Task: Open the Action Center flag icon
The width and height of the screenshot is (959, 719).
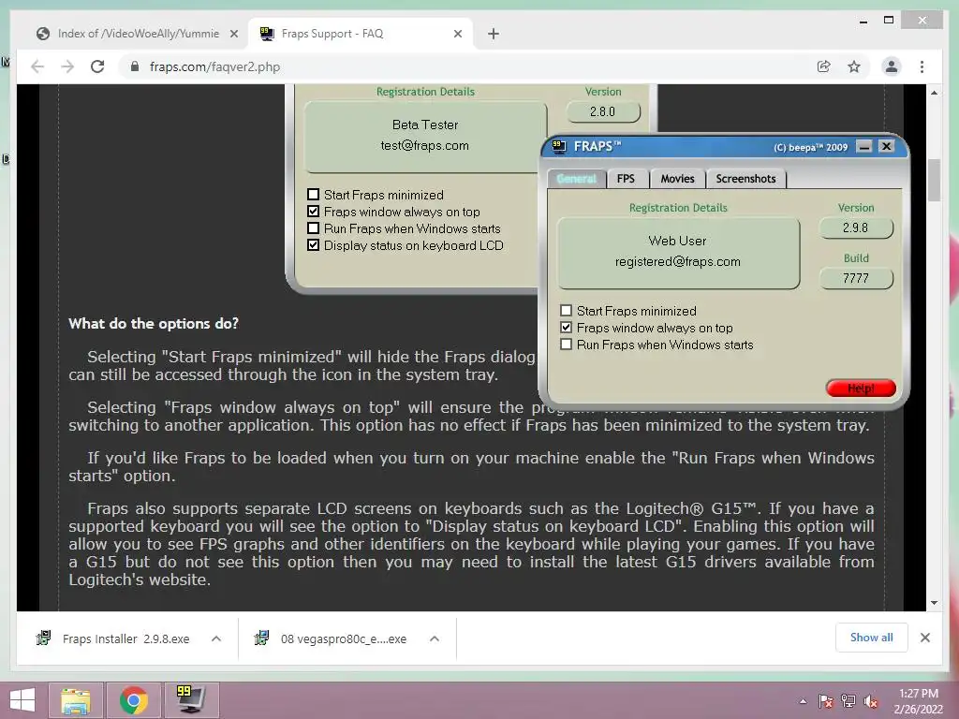Action: click(x=826, y=701)
